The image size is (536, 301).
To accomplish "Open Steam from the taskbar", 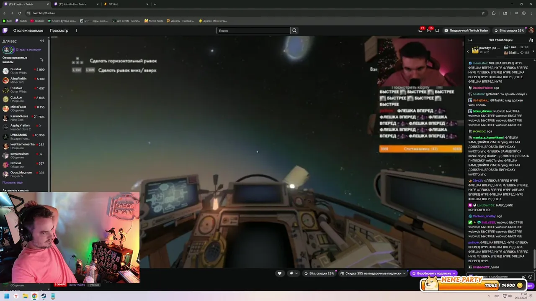I will point(44,296).
